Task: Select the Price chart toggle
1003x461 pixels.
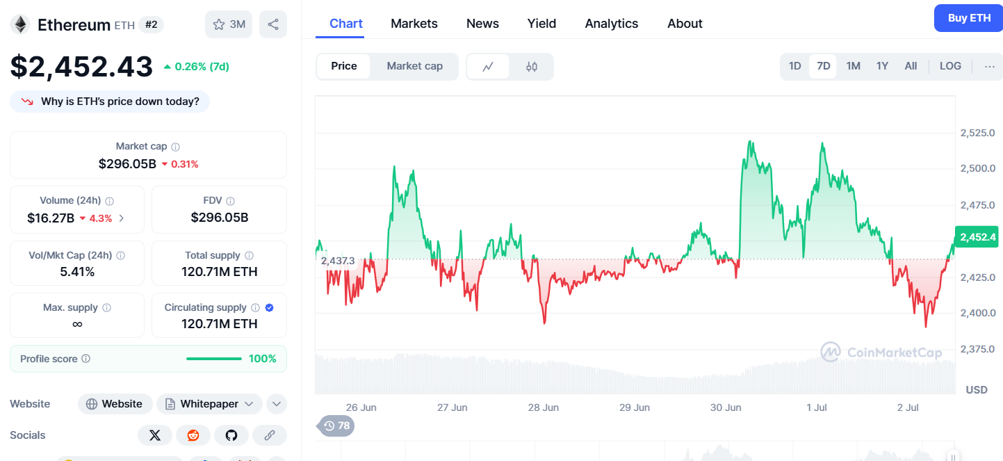Action: point(344,66)
